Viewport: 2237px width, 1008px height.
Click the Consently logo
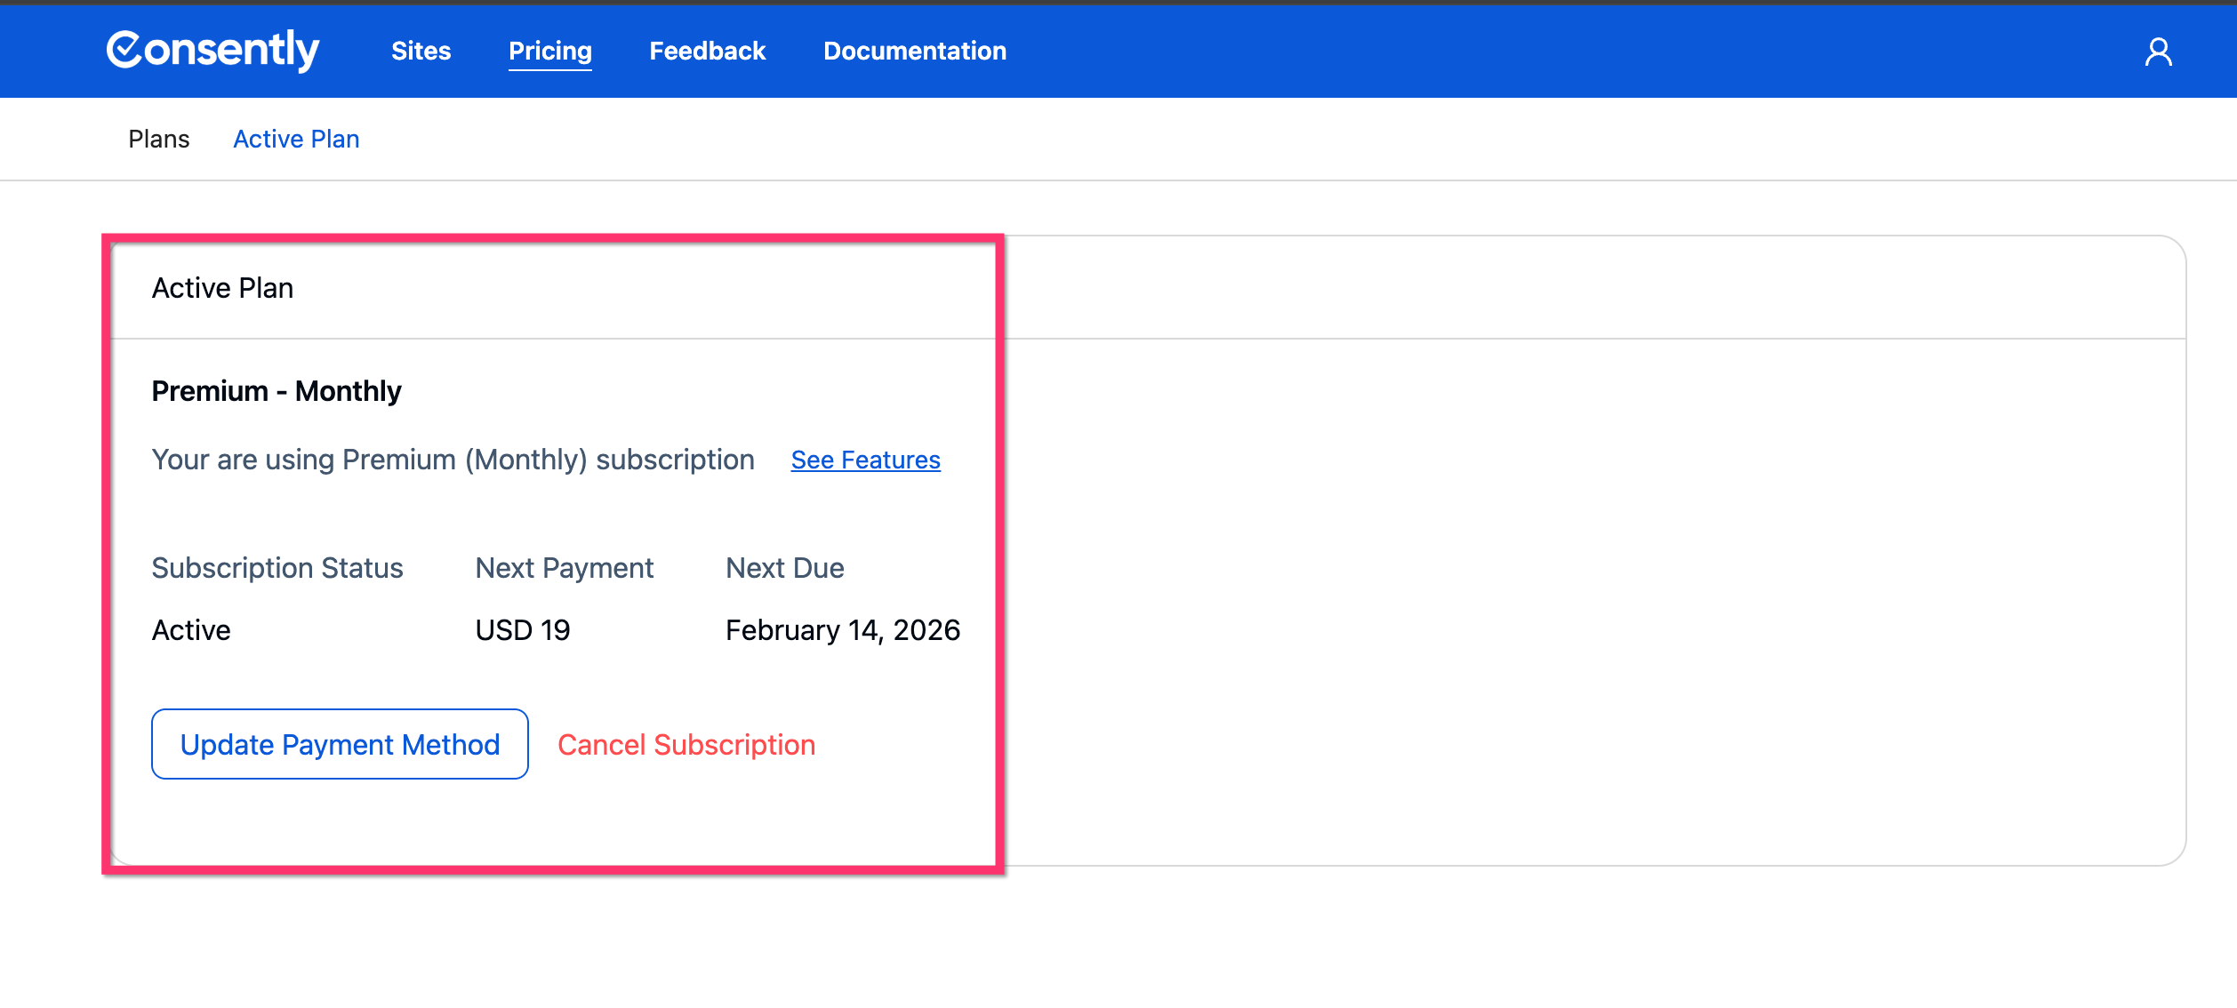coord(212,51)
